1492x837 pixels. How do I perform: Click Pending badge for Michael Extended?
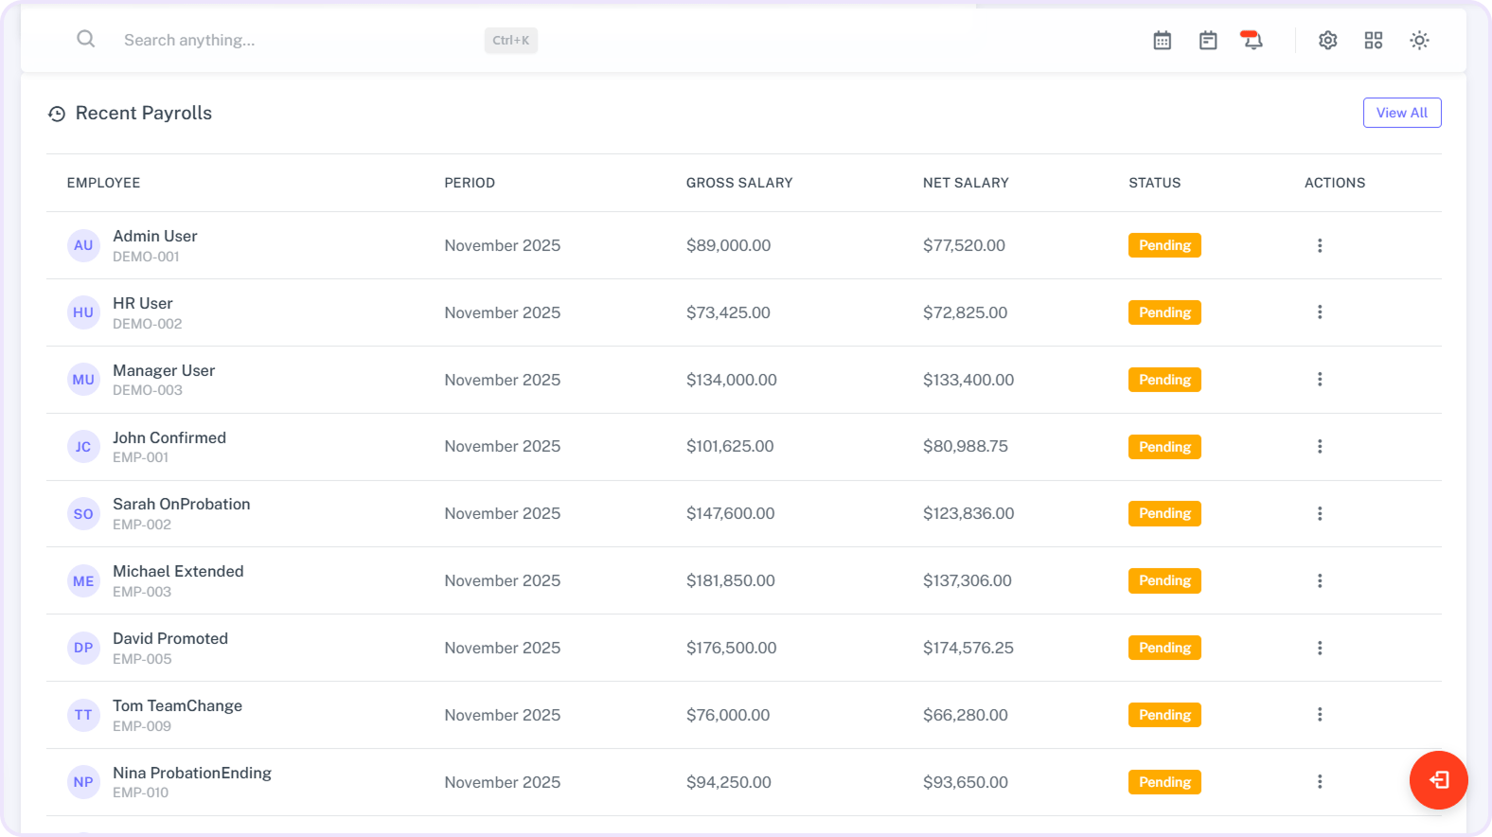point(1163,580)
